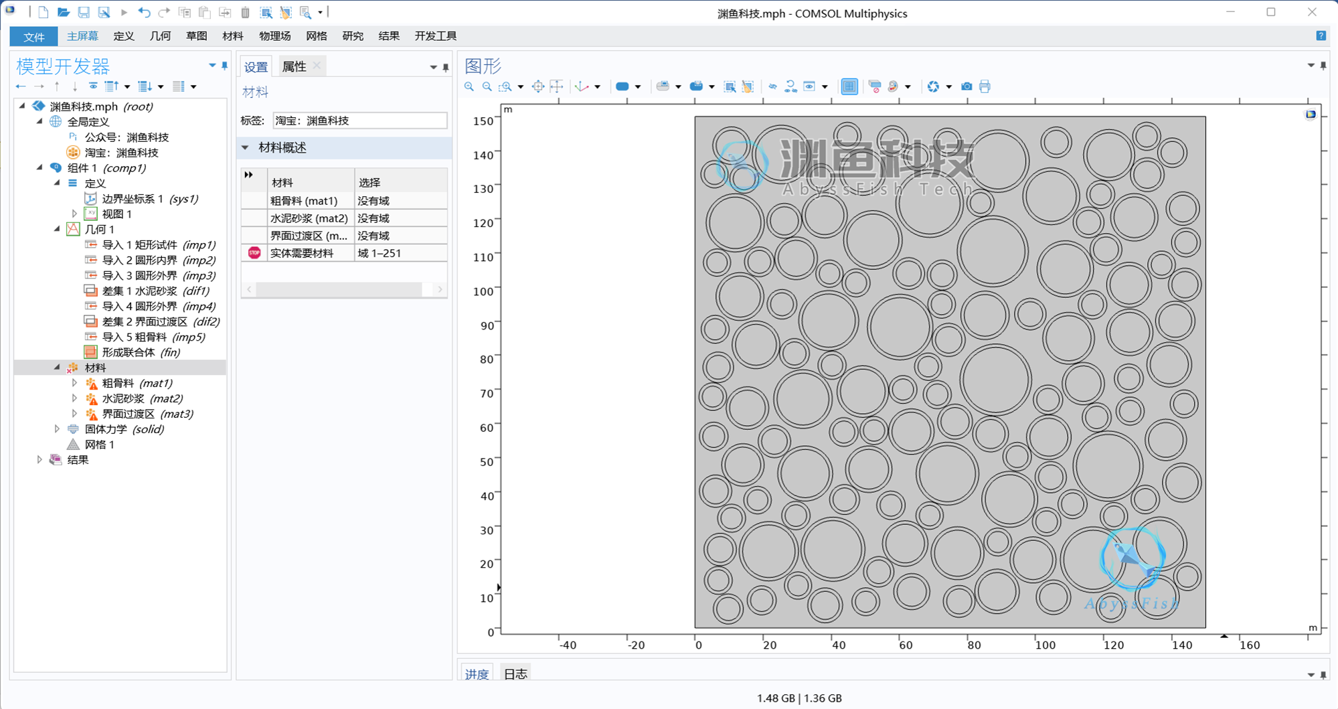
Task: Expand the 粗骨料 (mat1) tree node
Action: click(x=74, y=383)
